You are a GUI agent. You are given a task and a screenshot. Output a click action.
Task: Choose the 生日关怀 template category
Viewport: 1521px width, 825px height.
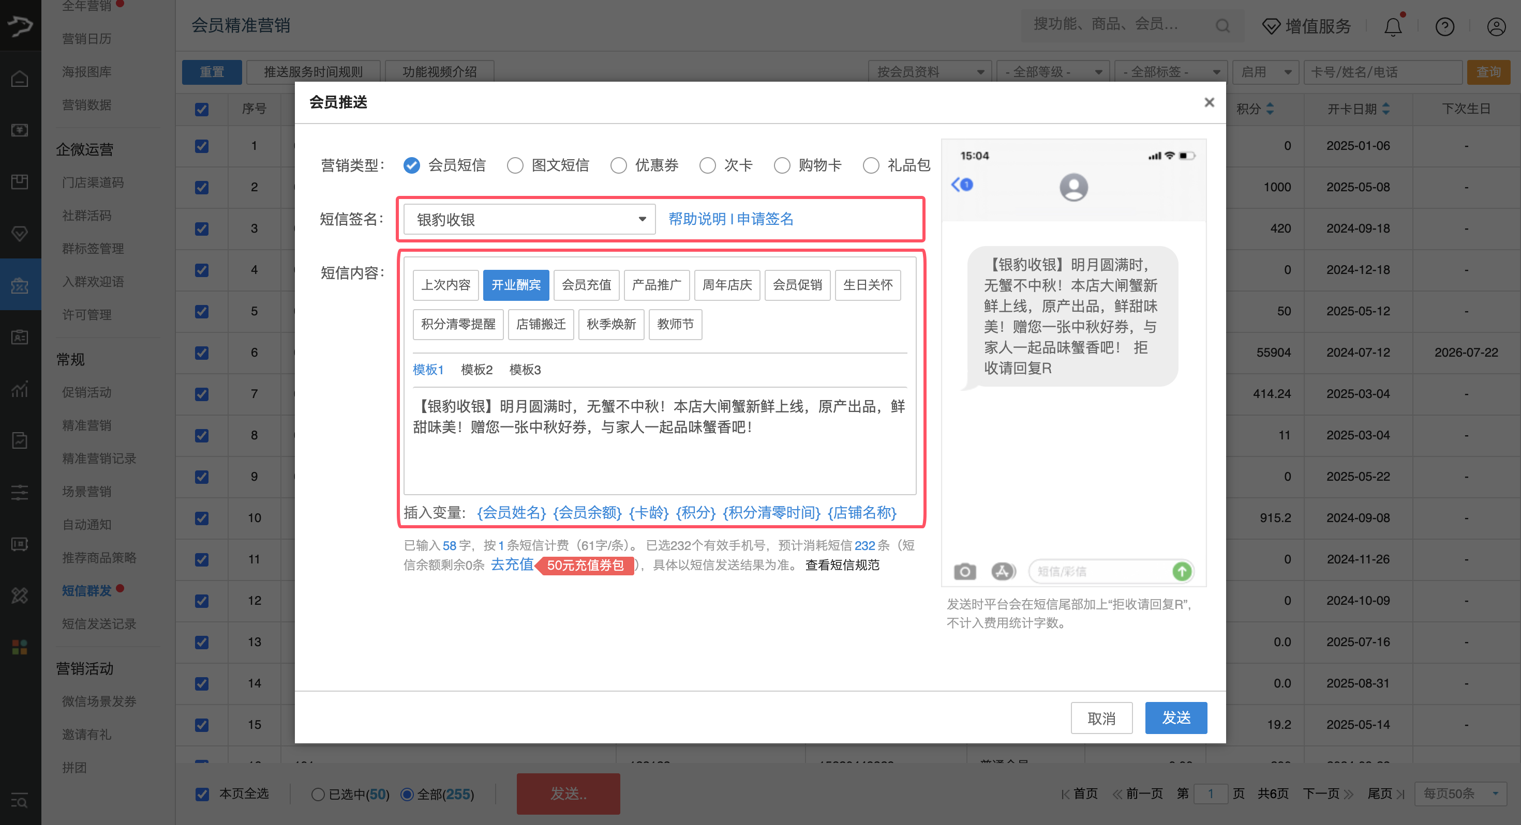tap(868, 285)
